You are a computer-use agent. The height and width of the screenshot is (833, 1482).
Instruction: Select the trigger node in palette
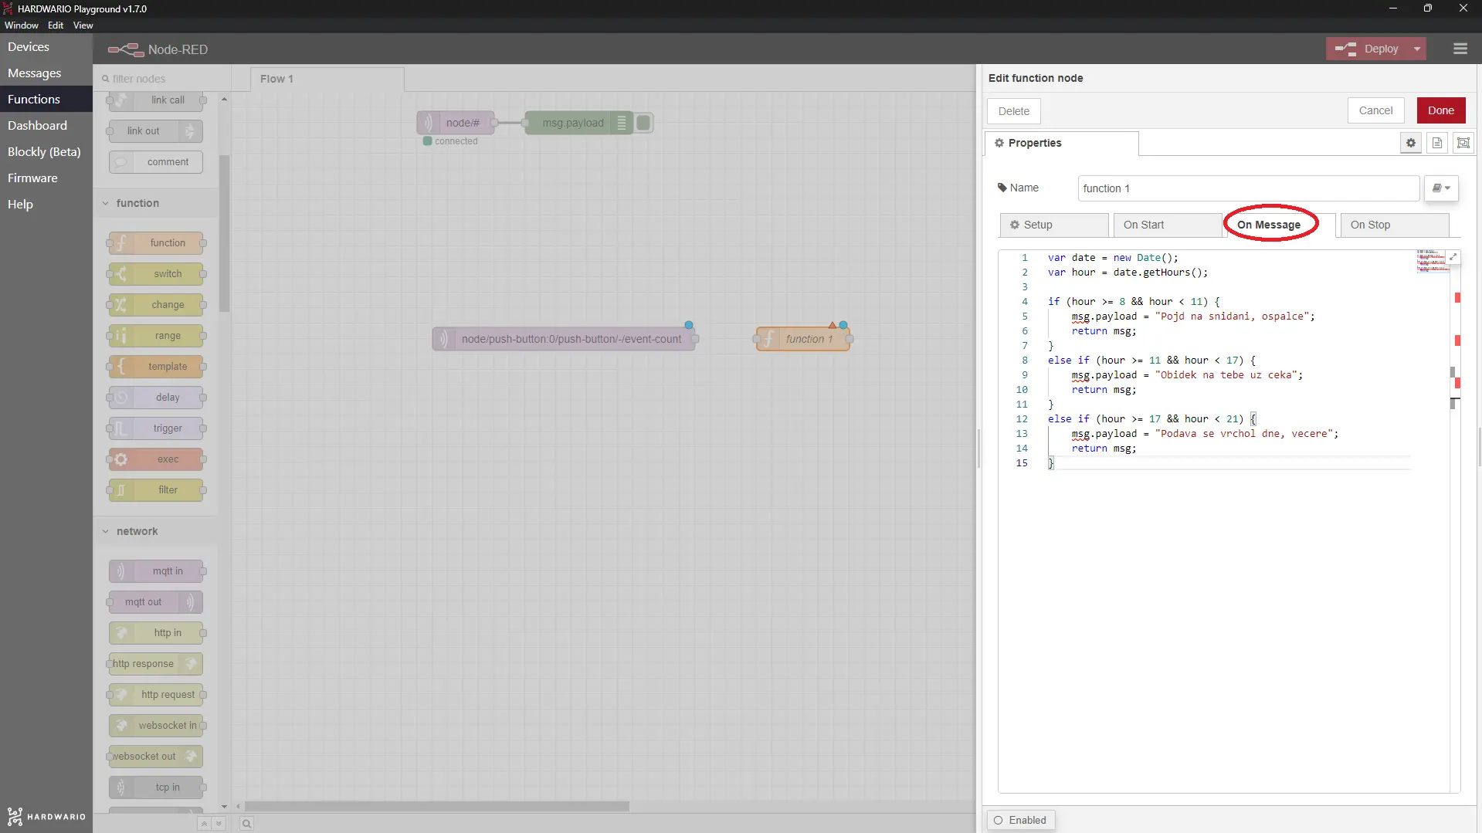pyautogui.click(x=156, y=428)
